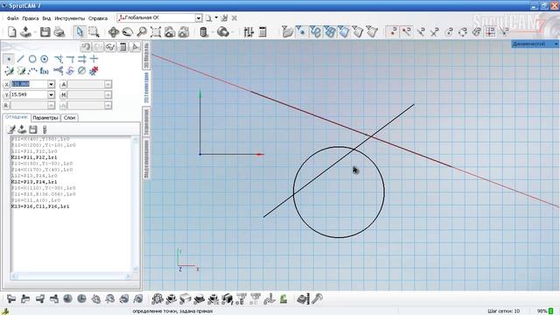Image resolution: width=560 pixels, height=315 pixels.
Task: Select the dotted curve spline tool
Action: coord(32,71)
